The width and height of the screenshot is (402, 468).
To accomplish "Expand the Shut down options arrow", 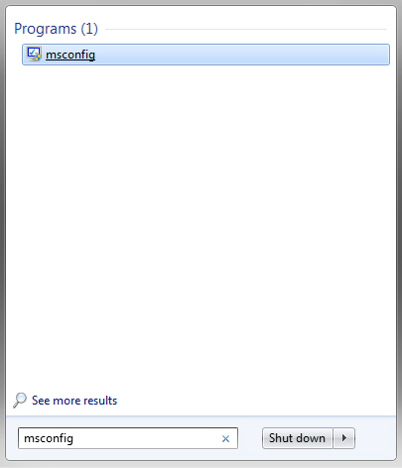I will 344,438.
